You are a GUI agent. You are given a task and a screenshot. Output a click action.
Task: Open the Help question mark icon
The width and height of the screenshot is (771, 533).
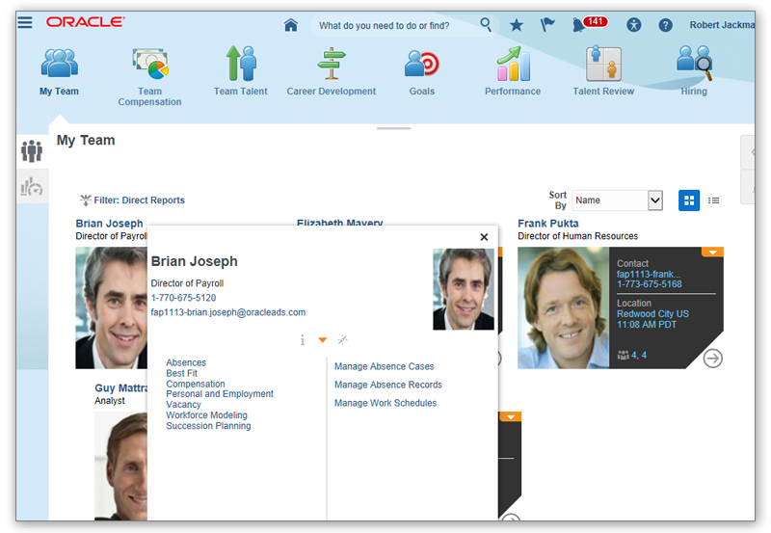point(665,25)
